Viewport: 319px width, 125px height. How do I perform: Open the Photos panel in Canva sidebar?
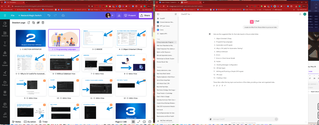(5, 105)
